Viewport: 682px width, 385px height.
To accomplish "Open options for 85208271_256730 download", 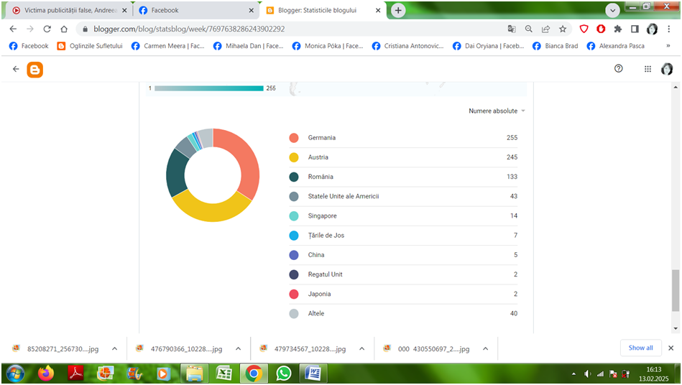I will [114, 348].
